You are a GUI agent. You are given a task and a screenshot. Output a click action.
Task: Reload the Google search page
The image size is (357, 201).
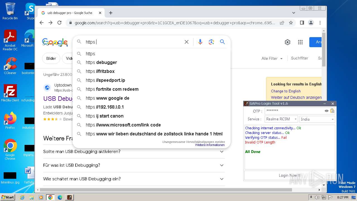pyautogui.click(x=59, y=23)
